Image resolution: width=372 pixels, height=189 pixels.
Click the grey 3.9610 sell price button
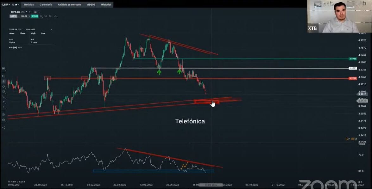coord(13,16)
